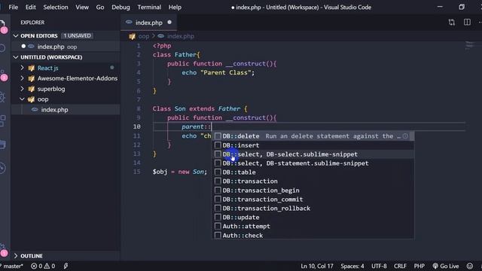Open the errors and warnings problems indicator

click(43, 266)
